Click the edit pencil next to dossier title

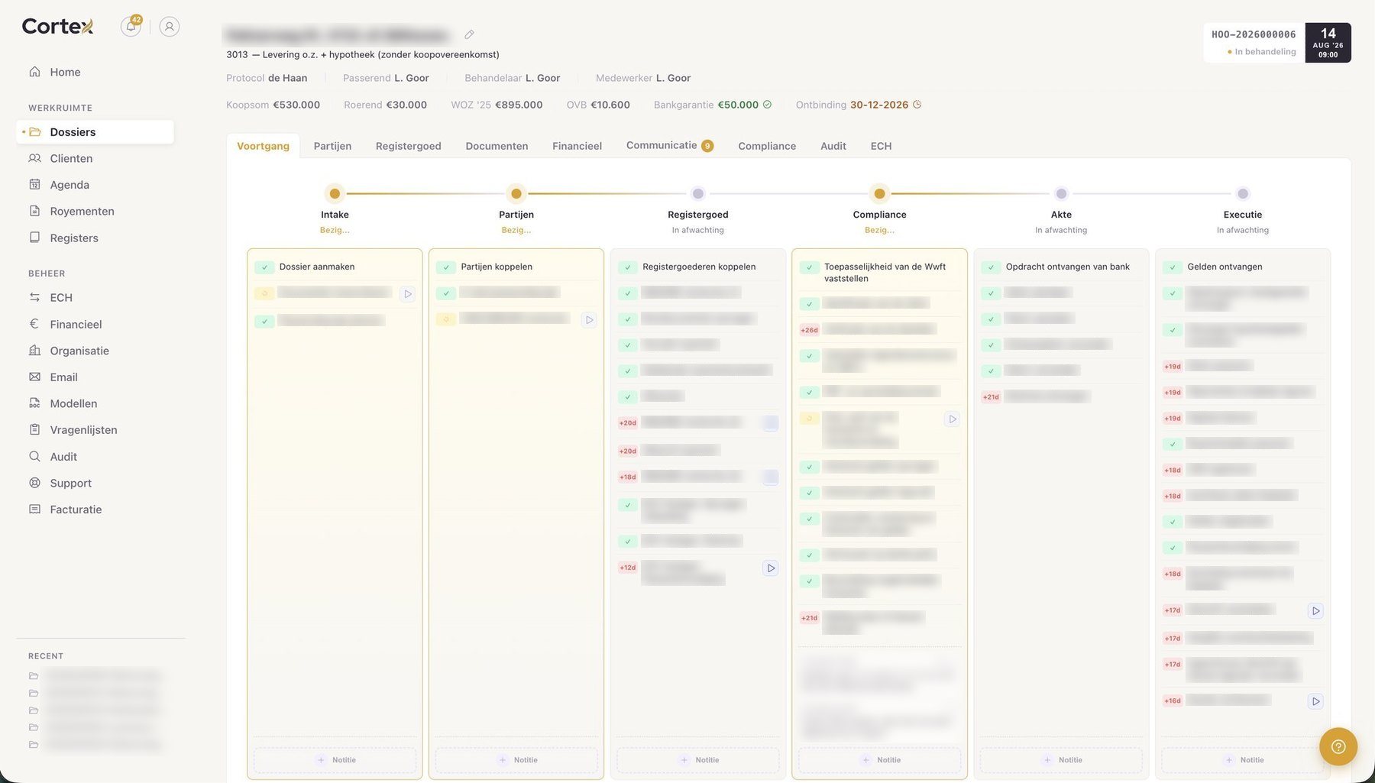(469, 34)
